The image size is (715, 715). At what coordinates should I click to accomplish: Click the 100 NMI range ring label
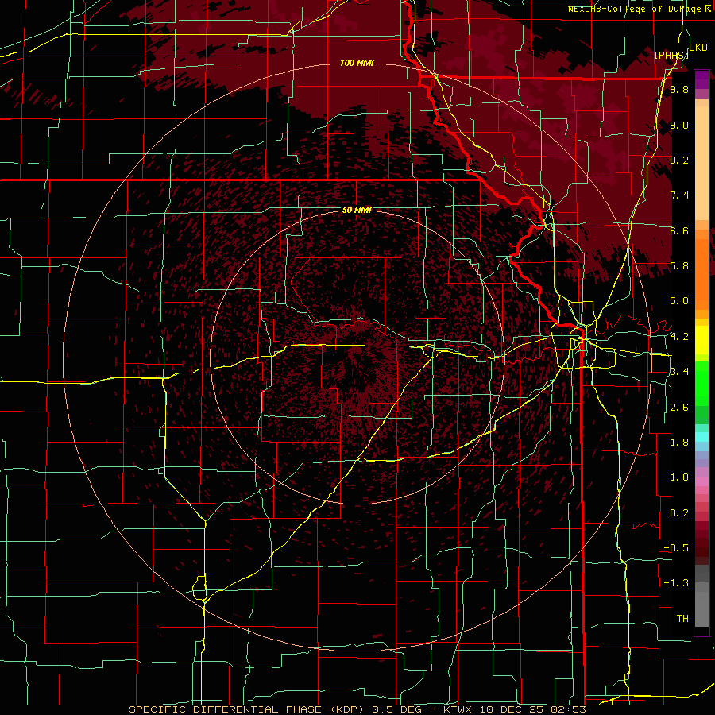[357, 63]
